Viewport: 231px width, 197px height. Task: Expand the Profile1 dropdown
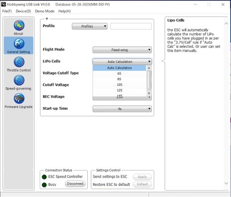pyautogui.click(x=90, y=26)
